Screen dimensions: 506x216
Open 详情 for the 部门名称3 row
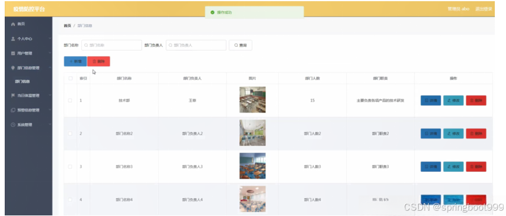431,166
